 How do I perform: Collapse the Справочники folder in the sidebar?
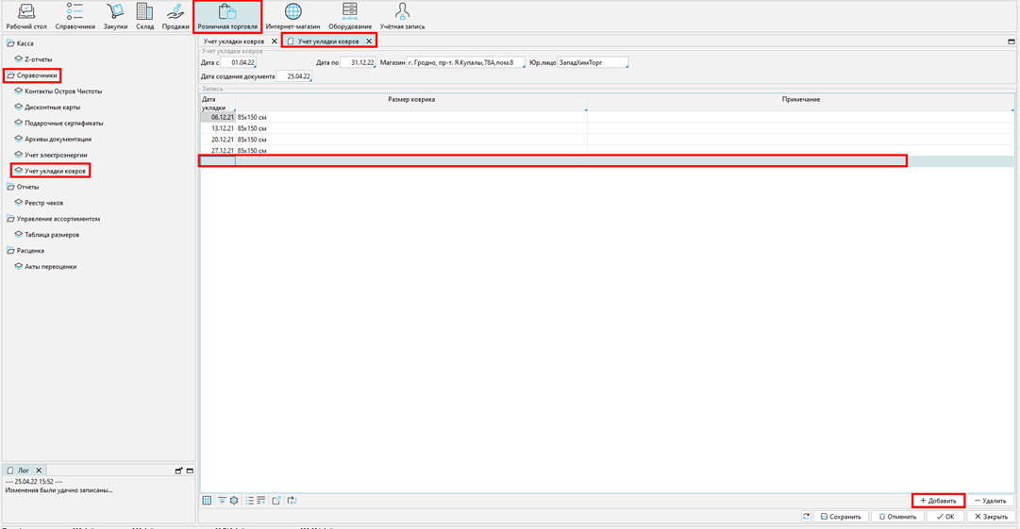[10, 75]
